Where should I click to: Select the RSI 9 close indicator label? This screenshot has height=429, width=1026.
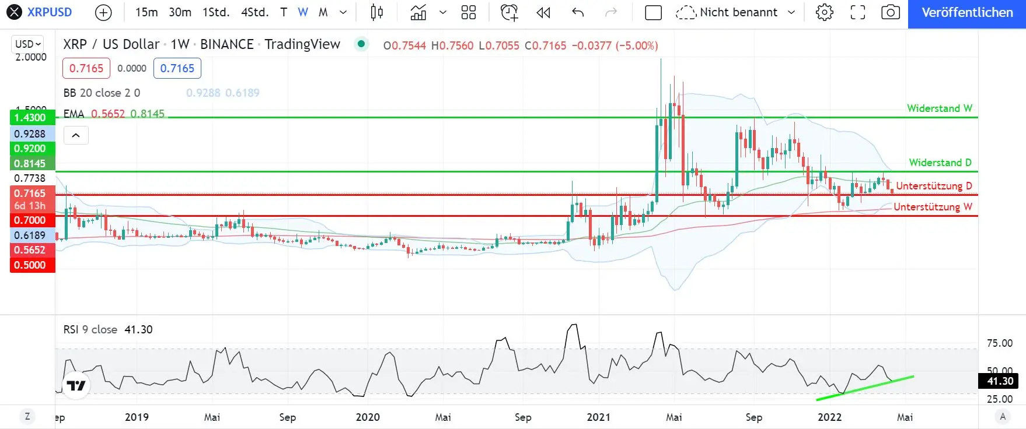90,329
